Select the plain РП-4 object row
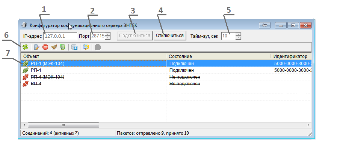 tap(166, 84)
